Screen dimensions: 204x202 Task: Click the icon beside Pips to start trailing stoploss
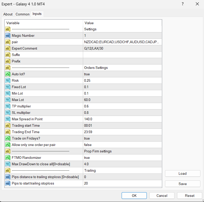pos(7,183)
